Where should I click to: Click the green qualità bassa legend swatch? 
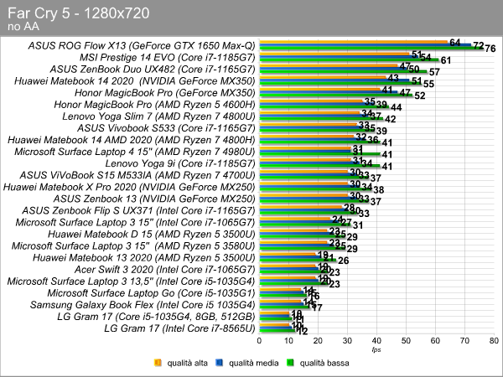coord(290,363)
